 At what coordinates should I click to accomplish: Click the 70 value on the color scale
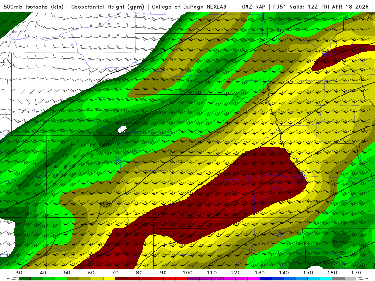coord(115,273)
